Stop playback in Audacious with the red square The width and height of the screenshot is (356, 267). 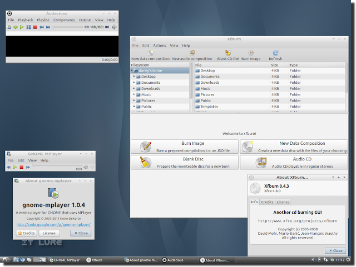click(x=35, y=27)
